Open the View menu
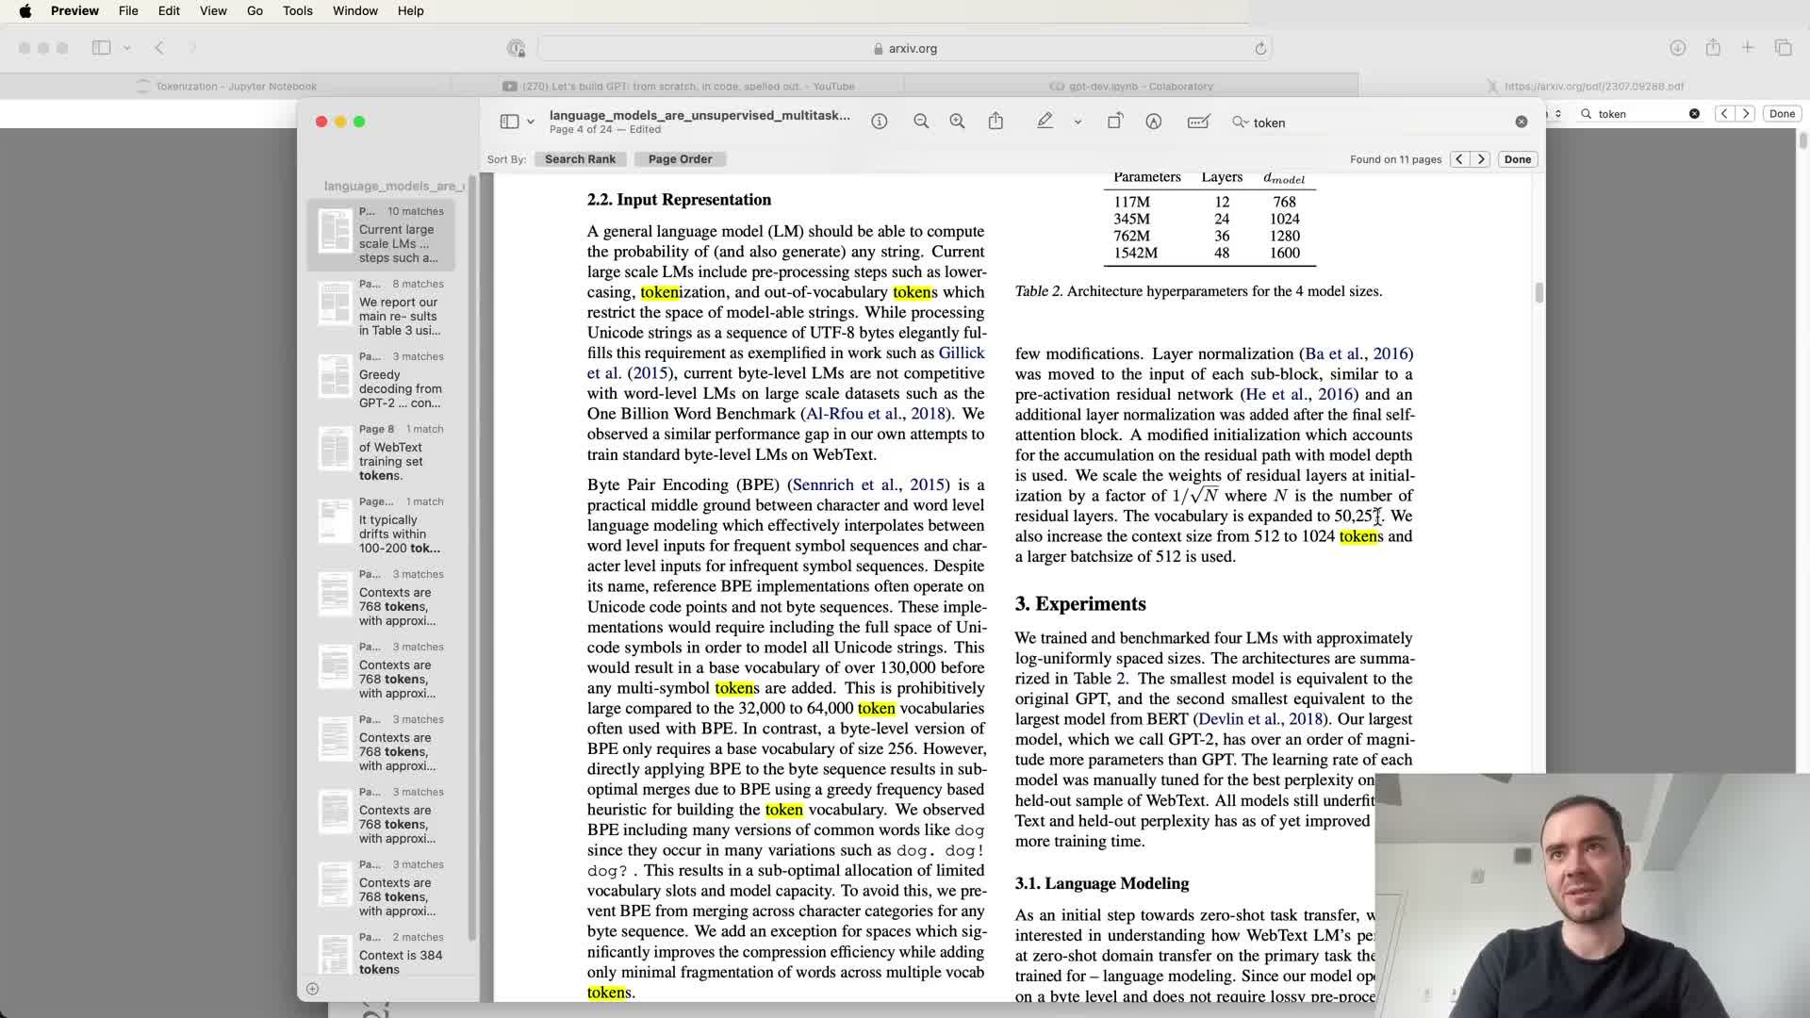Image resolution: width=1810 pixels, height=1018 pixels. pos(213,10)
